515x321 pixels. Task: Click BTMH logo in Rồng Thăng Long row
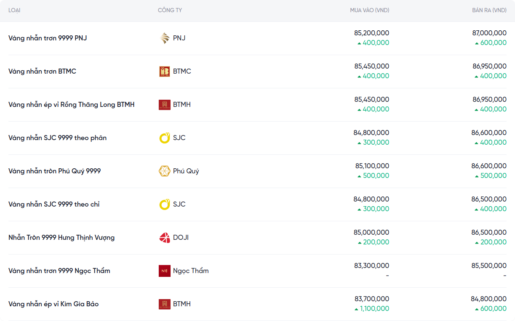coord(164,105)
